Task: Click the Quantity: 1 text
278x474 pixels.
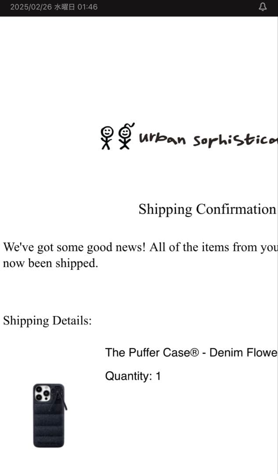Action: pyautogui.click(x=133, y=376)
